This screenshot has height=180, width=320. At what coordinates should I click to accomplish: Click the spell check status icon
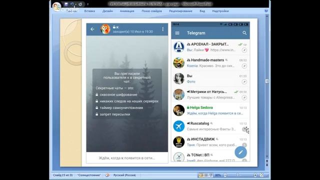107,175
